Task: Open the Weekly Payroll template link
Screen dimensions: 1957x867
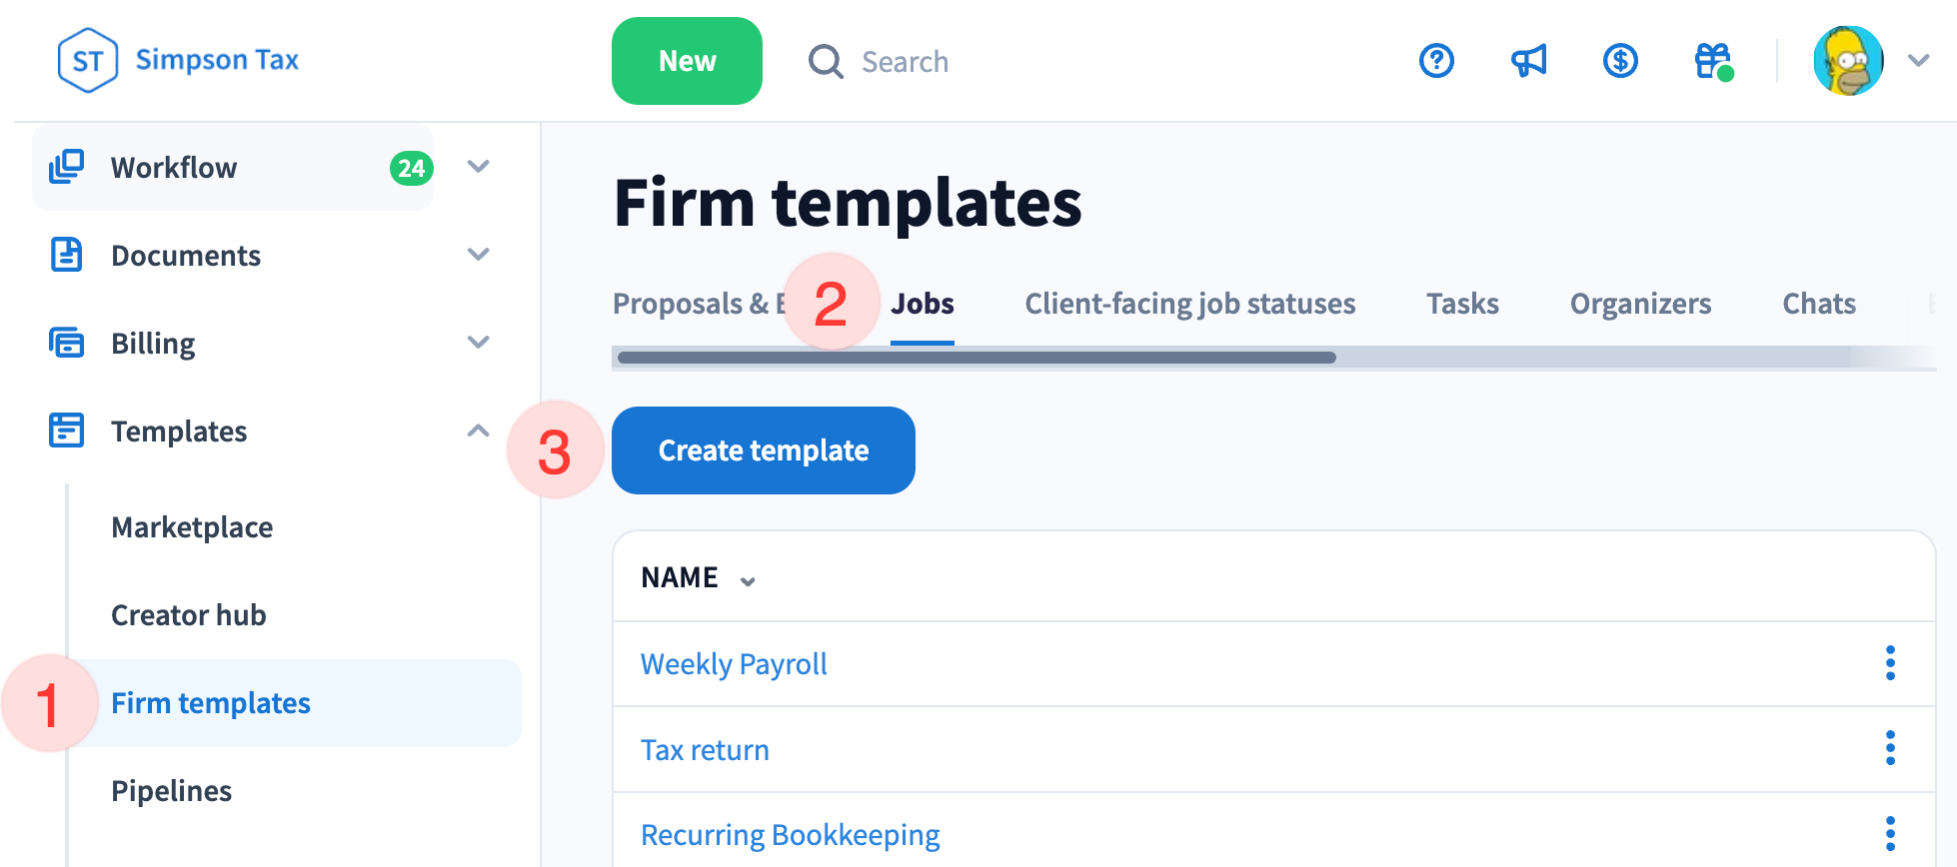Action: pos(734,664)
